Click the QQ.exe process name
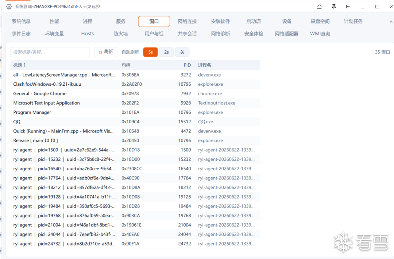The image size is (394, 259). [205, 121]
